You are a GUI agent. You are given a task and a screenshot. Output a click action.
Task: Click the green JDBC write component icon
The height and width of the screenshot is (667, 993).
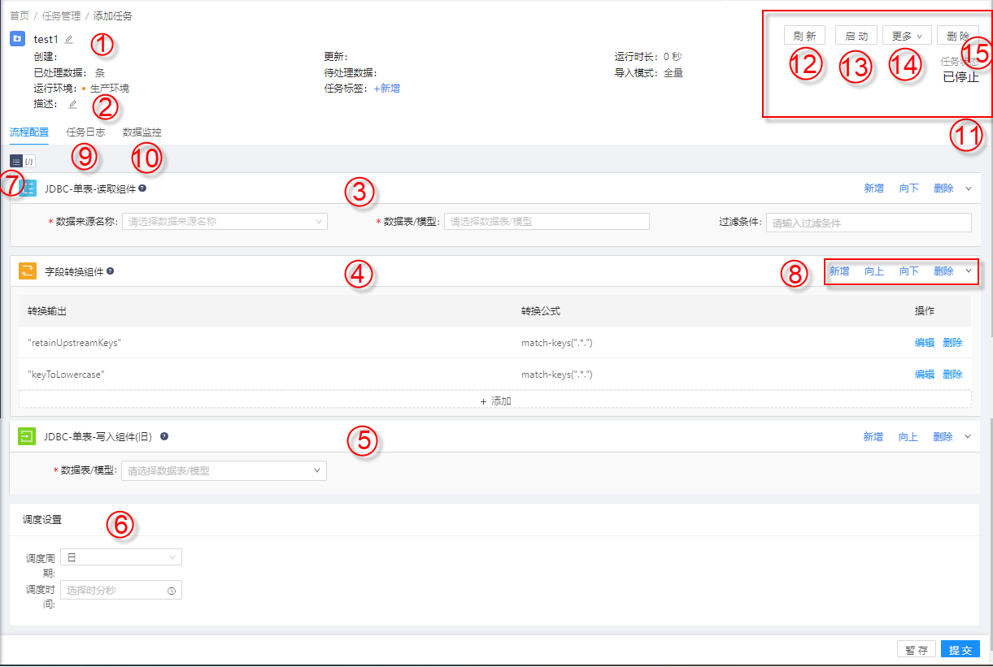point(26,436)
